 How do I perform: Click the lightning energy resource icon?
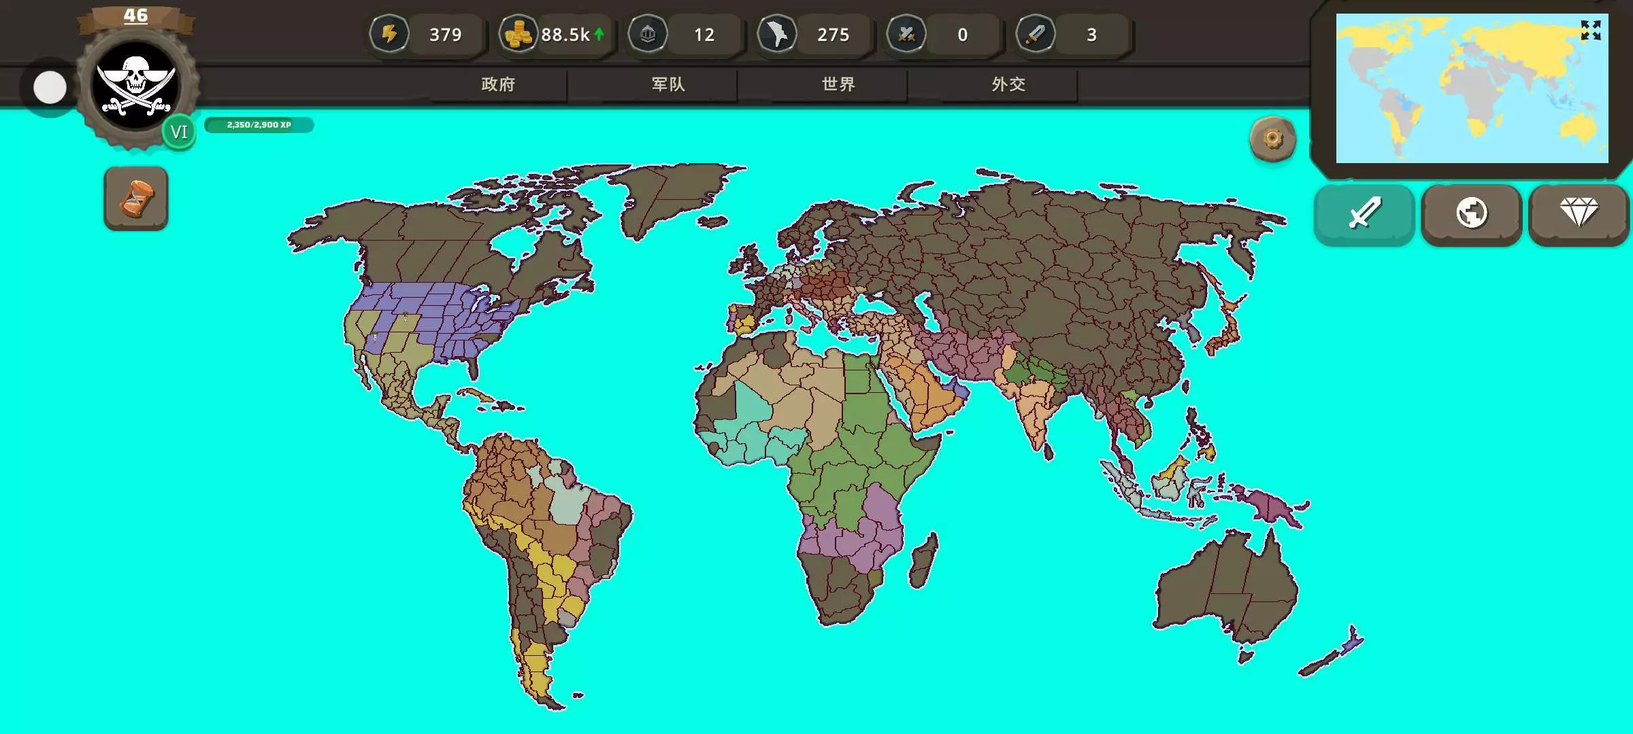[389, 34]
